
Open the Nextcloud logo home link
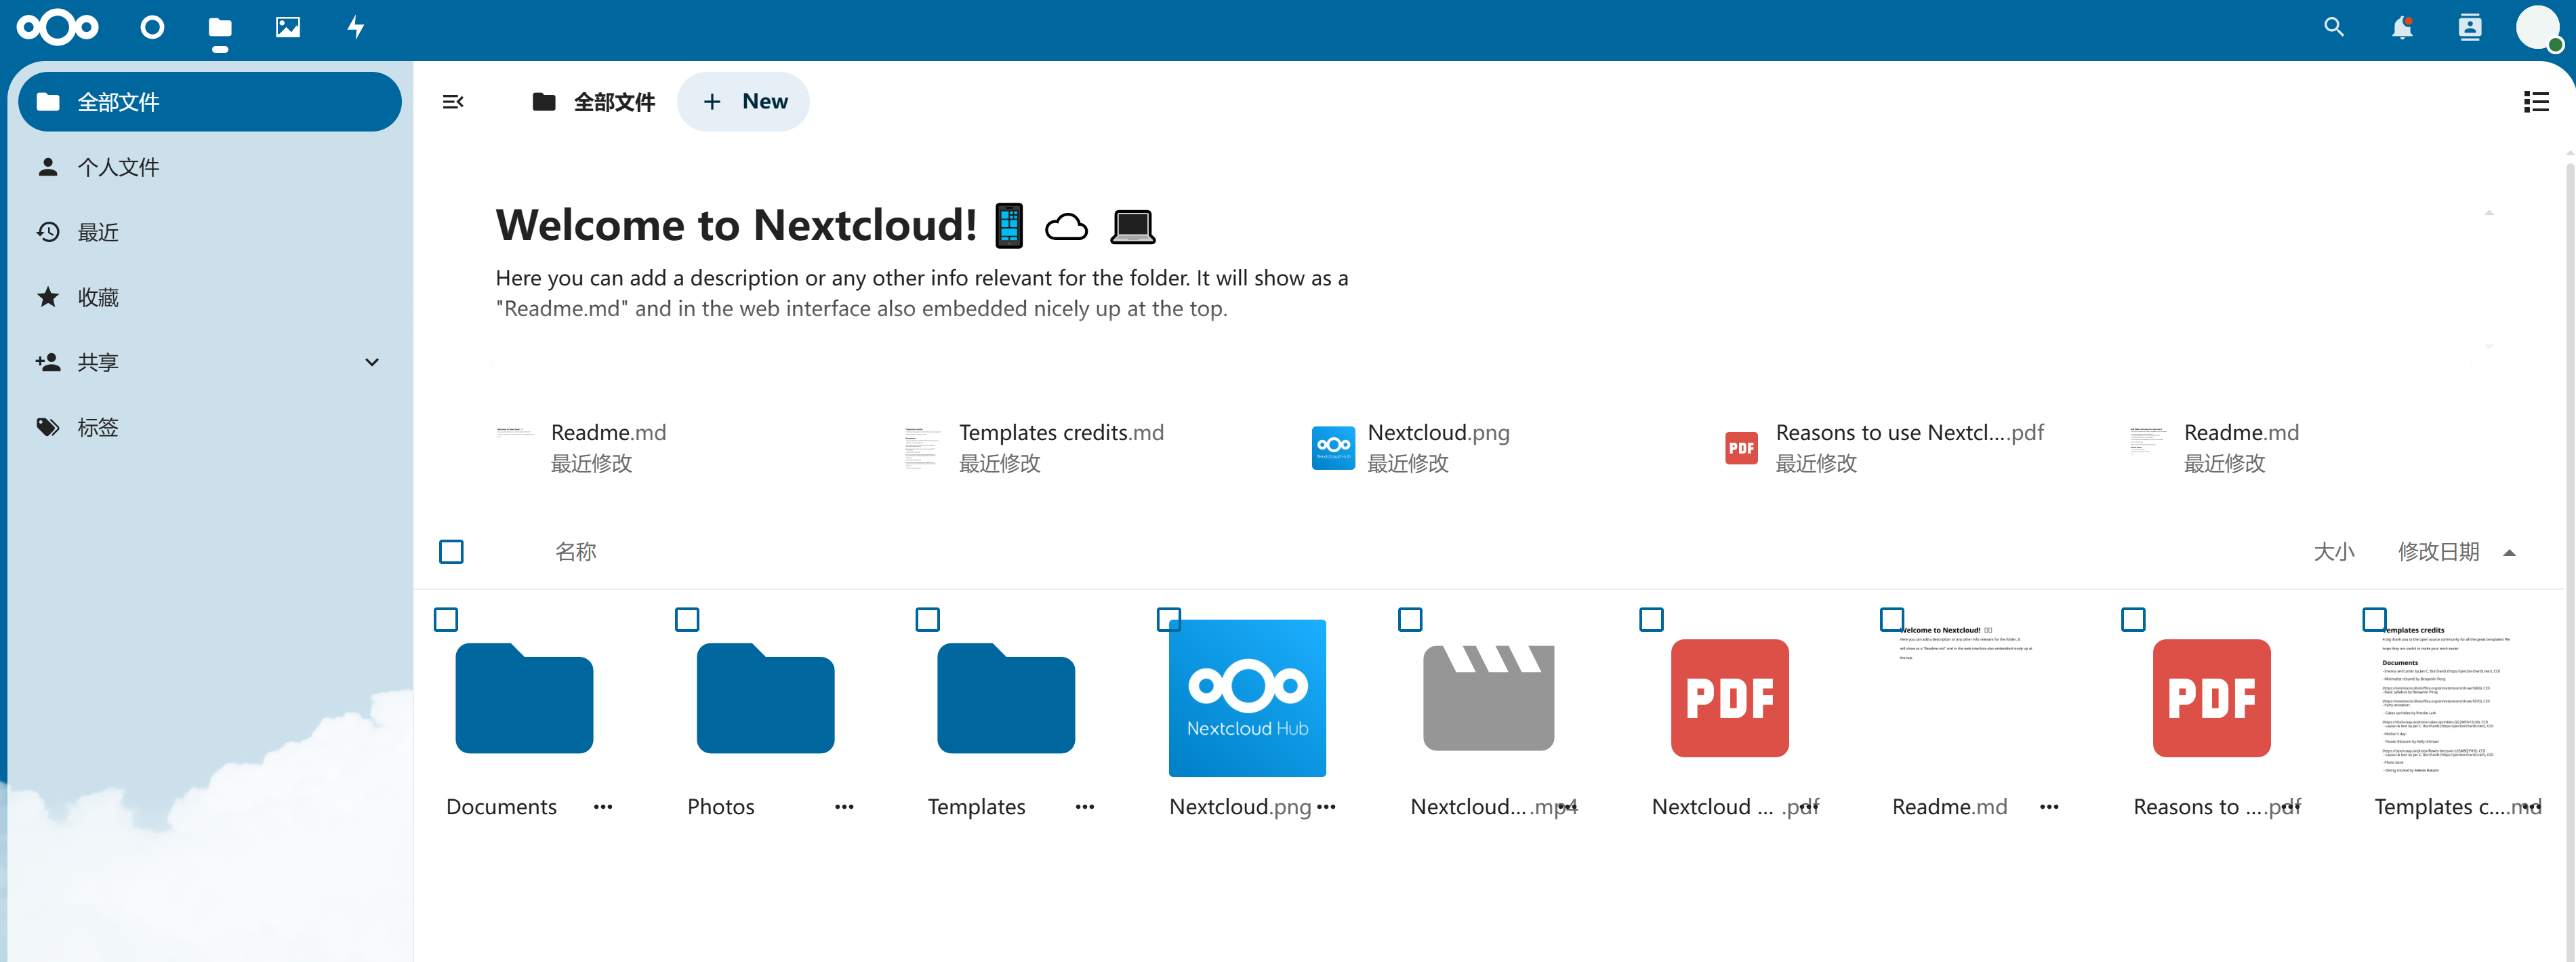click(58, 27)
